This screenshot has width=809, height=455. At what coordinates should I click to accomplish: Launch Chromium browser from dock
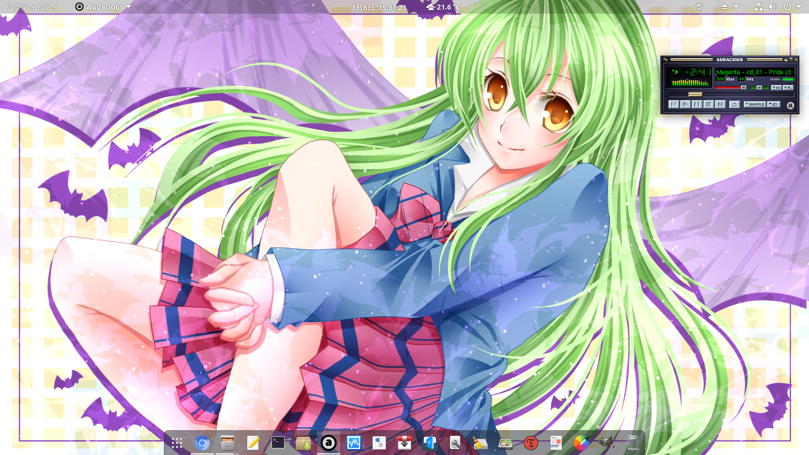202,443
